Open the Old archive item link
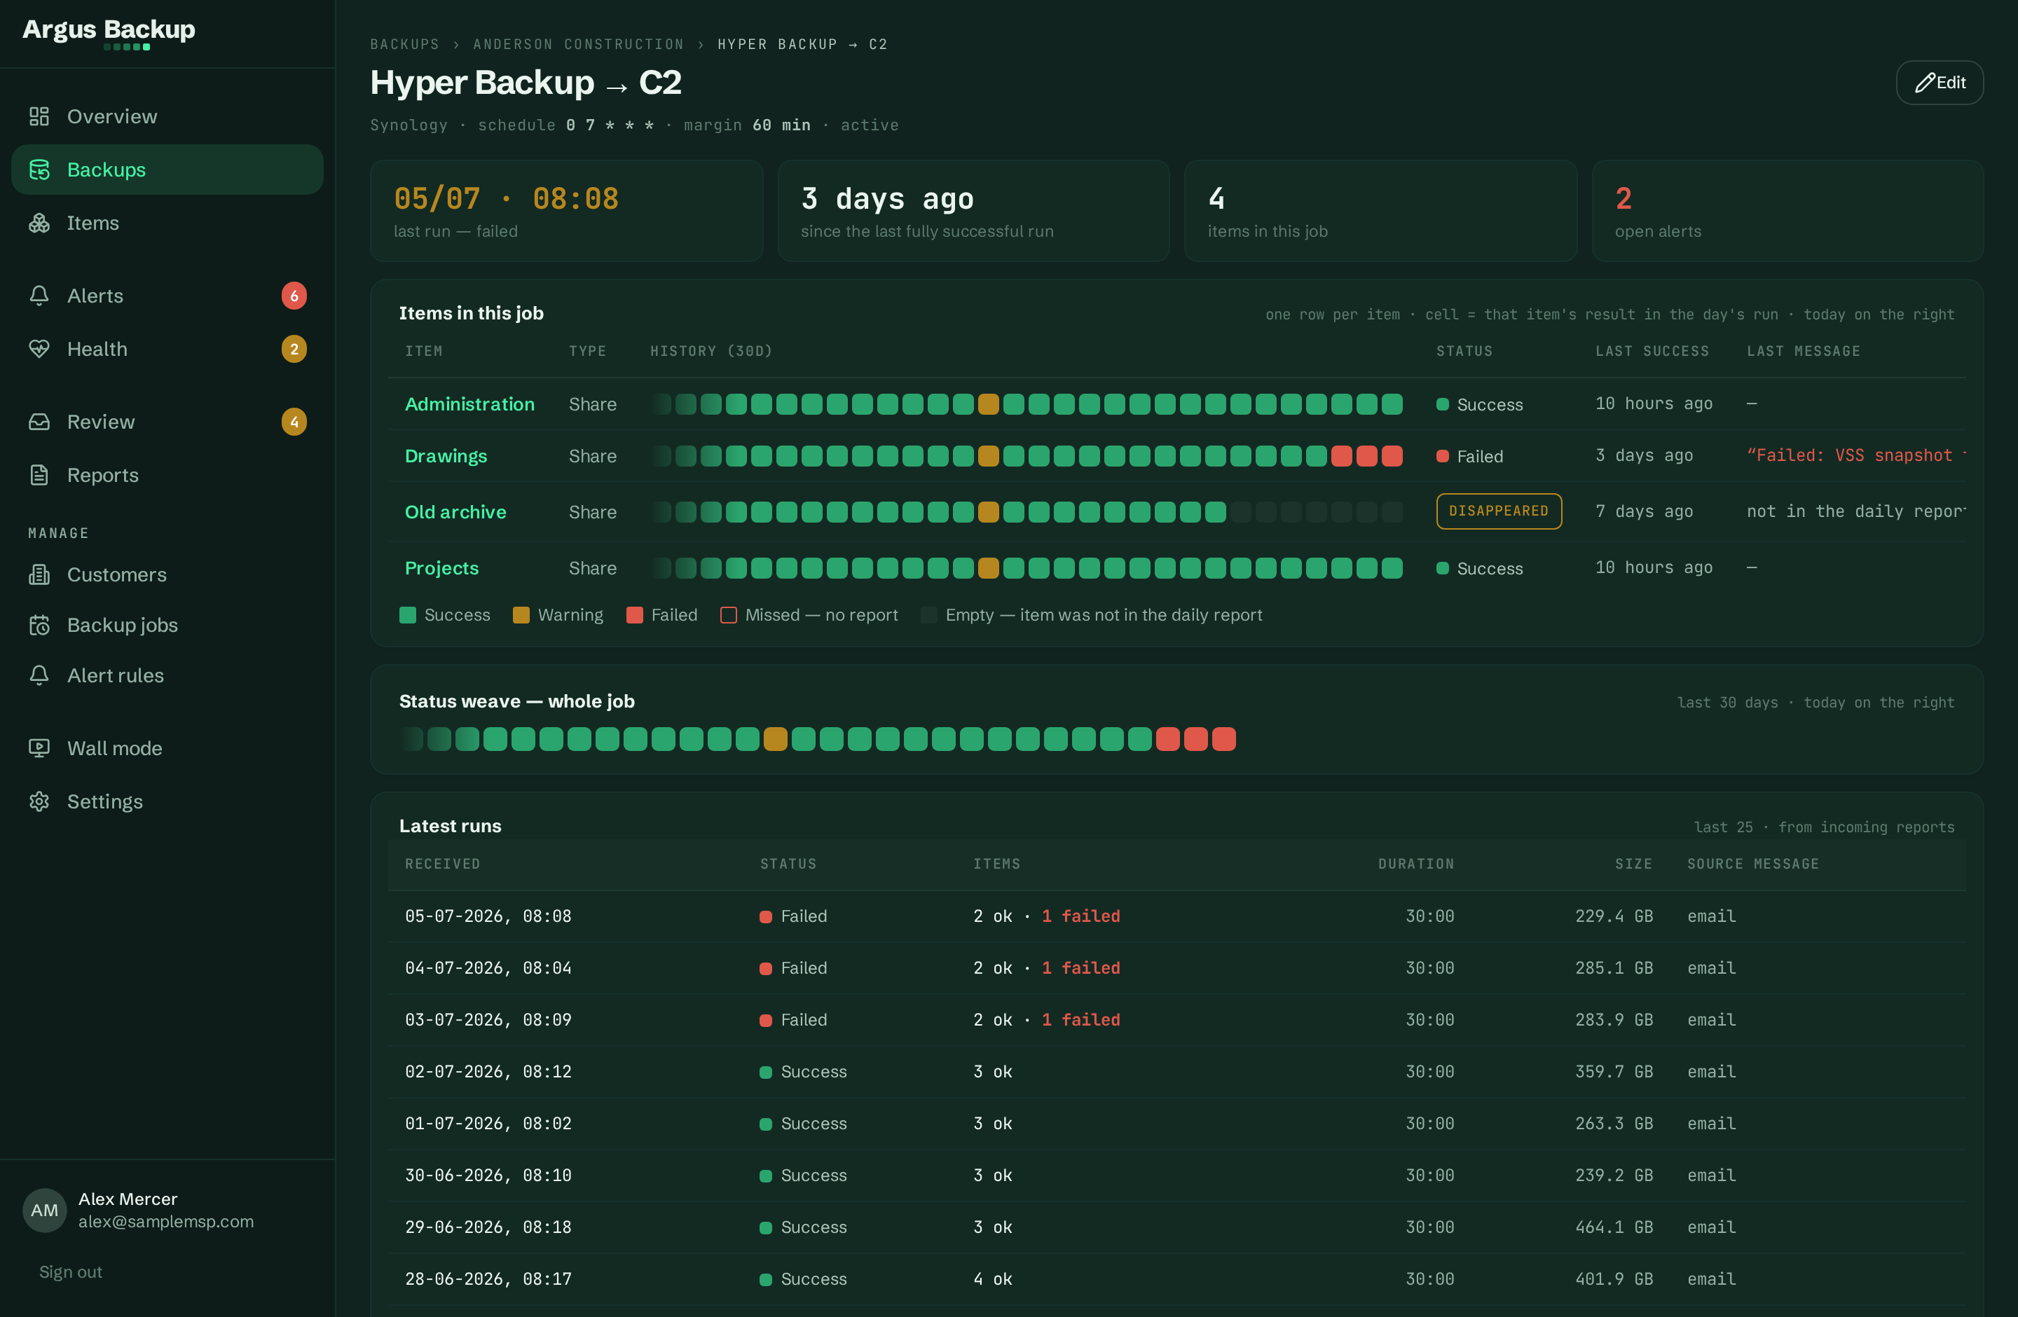This screenshot has width=2018, height=1317. [x=455, y=512]
